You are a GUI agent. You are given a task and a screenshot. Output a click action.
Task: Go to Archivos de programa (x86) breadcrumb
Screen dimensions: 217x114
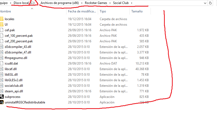click(x=60, y=3)
